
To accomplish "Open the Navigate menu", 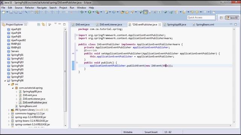I will pyautogui.click(x=42, y=7).
